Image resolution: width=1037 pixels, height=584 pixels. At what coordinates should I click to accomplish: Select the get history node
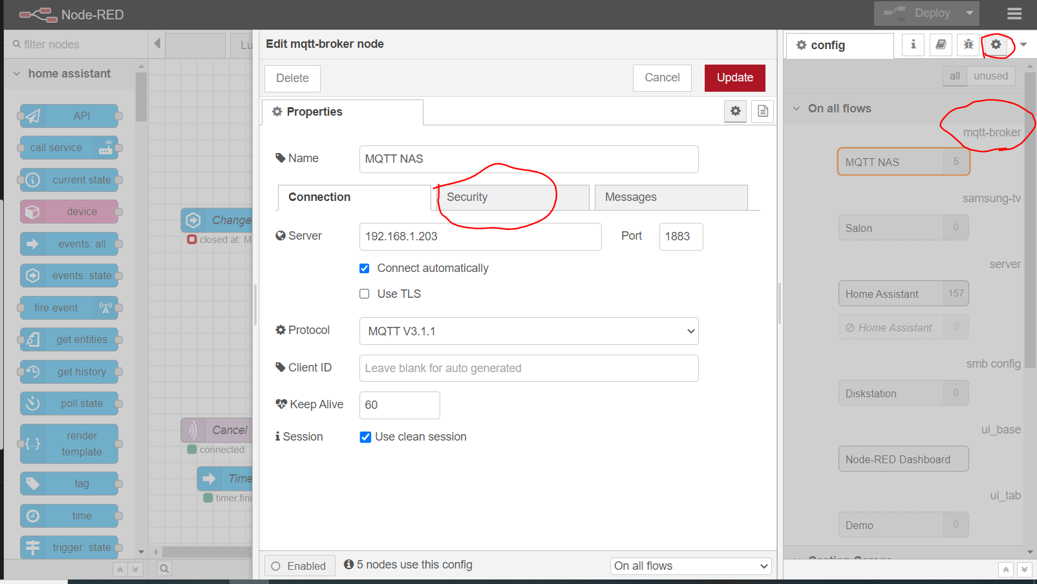[69, 371]
